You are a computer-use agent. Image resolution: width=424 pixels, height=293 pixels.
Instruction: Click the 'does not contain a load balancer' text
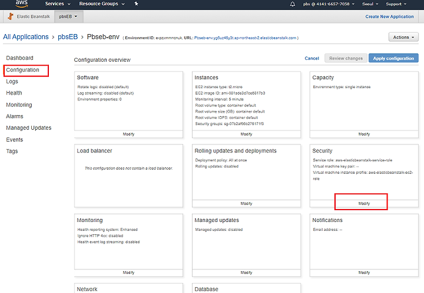[x=129, y=168]
